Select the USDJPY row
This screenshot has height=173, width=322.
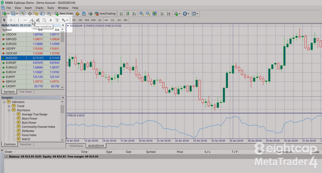[31, 48]
